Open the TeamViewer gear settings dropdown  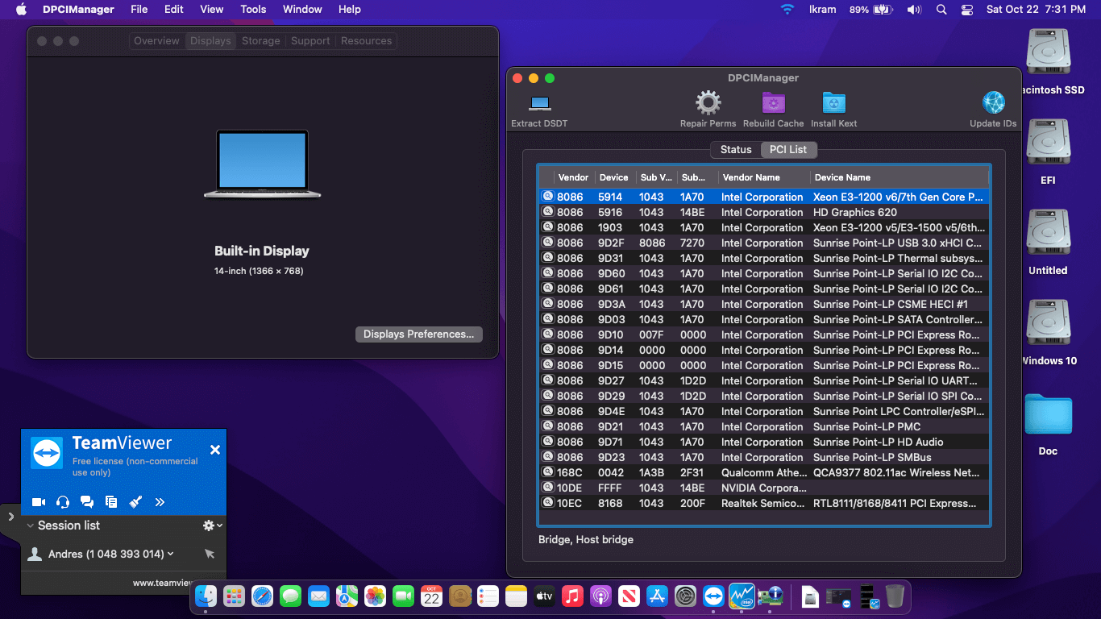point(212,526)
